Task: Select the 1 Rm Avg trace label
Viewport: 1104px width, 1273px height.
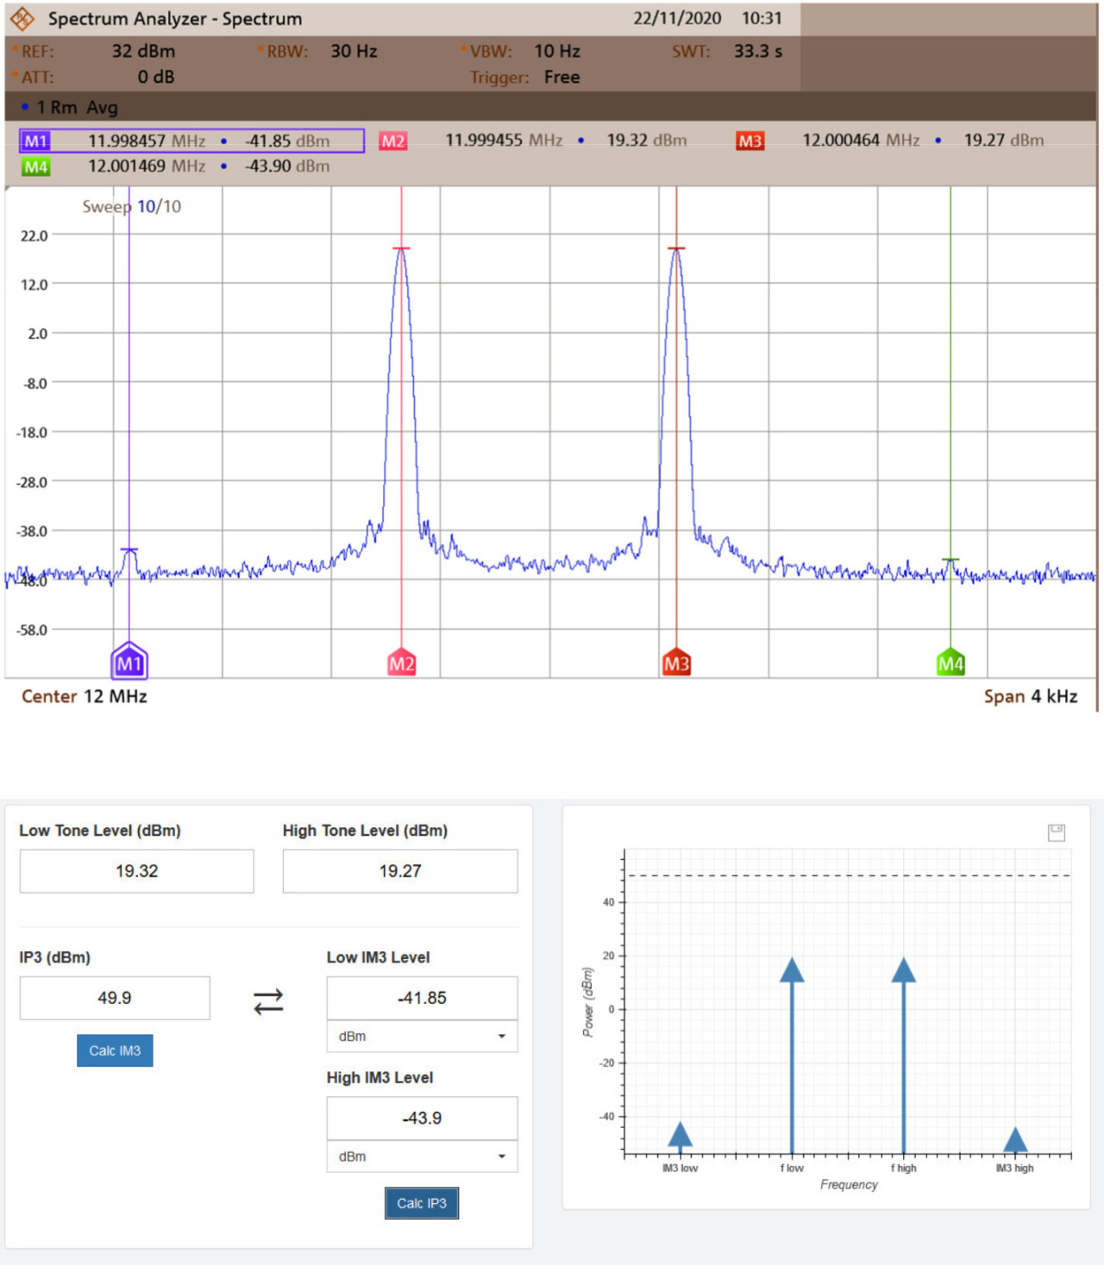Action: click(x=76, y=107)
